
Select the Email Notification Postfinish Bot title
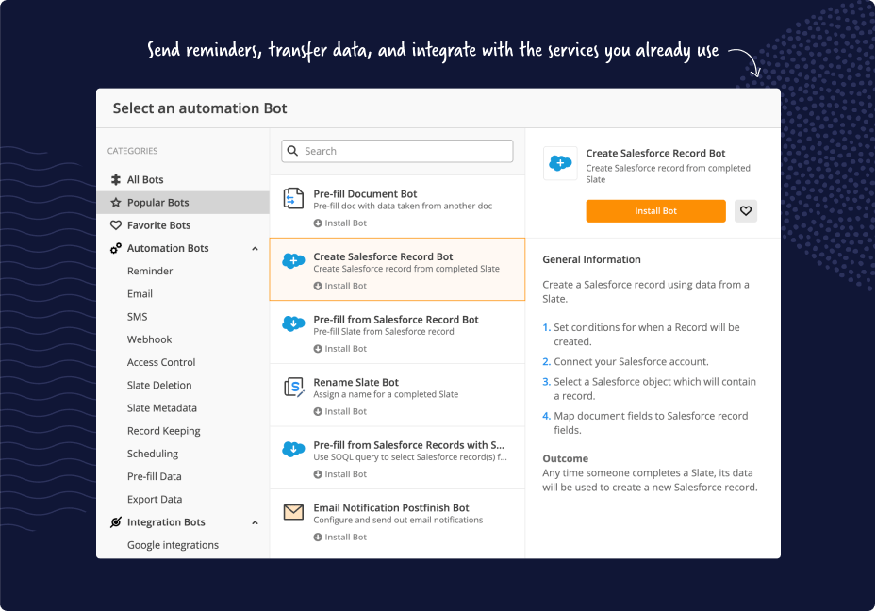tap(391, 508)
